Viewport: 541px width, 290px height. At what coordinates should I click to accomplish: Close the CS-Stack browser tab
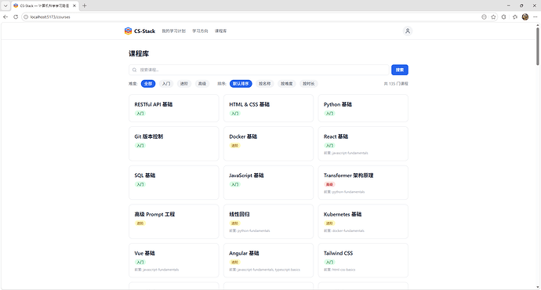(x=74, y=5)
